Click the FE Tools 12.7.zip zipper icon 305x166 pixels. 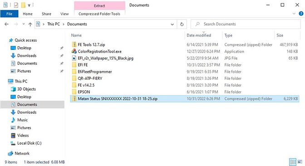(74, 44)
